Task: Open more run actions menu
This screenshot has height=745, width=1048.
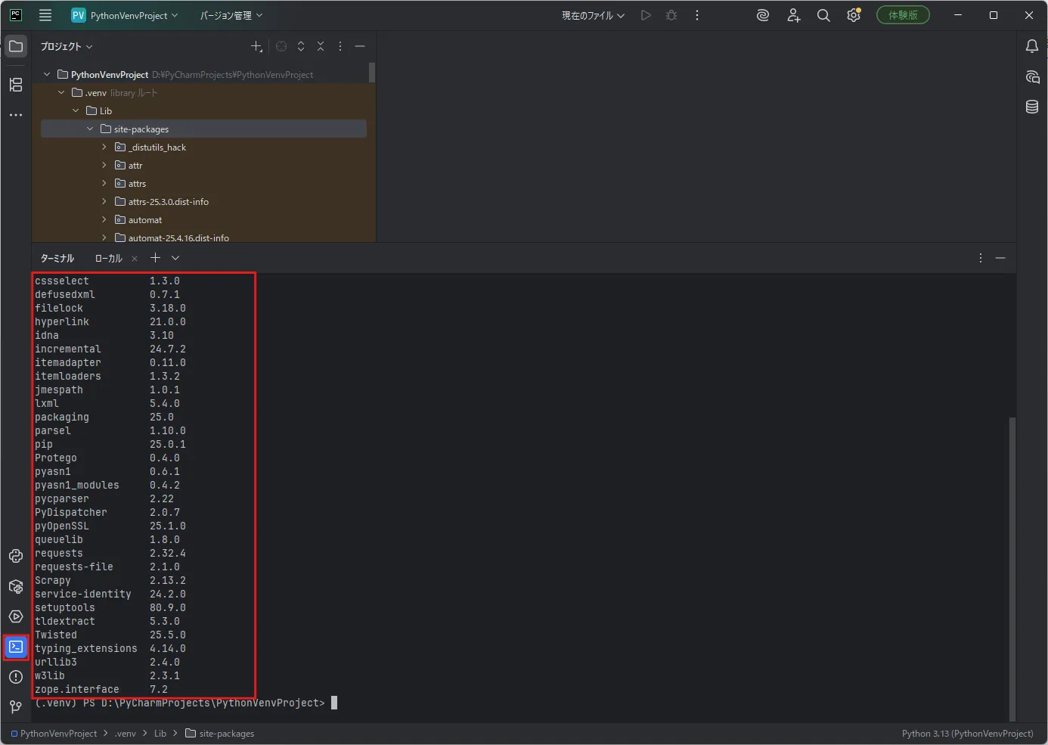Action: coord(697,15)
